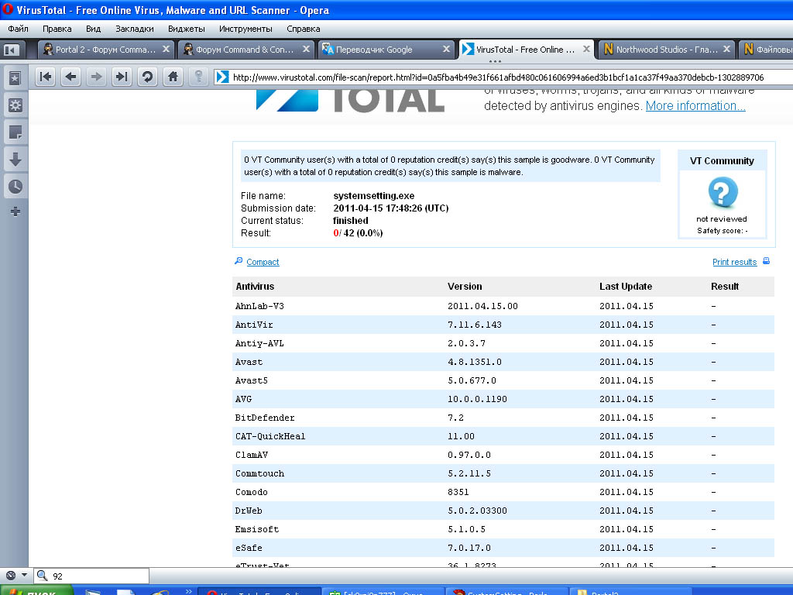Open the Виджеты menu
The height and width of the screenshot is (595, 793).
186,29
